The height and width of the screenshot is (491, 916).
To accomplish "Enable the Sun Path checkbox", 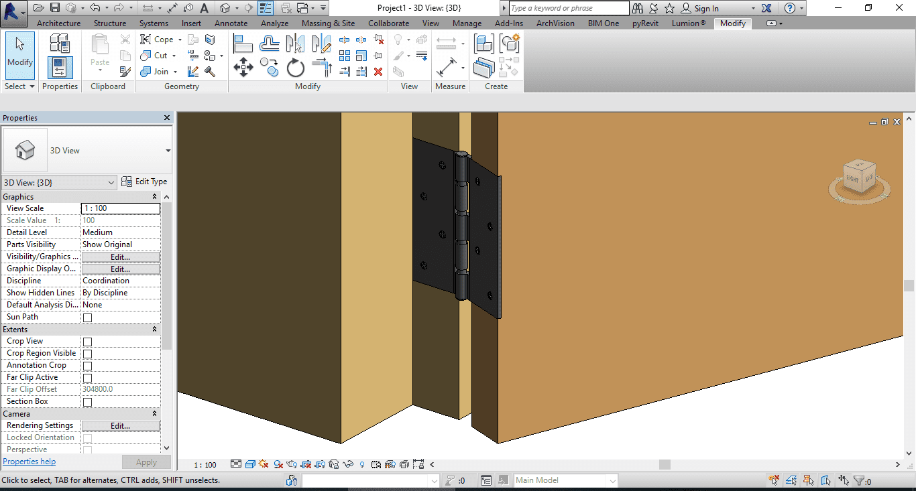I will [x=87, y=318].
